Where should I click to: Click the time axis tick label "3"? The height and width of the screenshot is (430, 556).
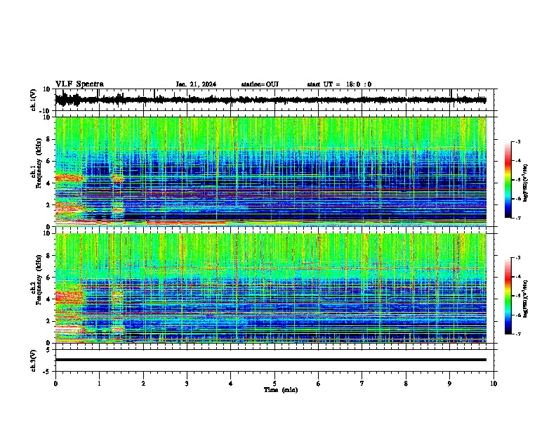point(187,384)
